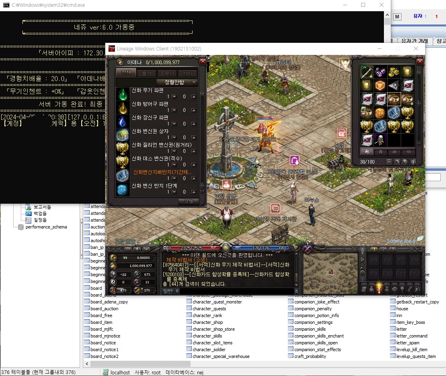Viewport: 446px width, 376px height.
Task: Switch to the 기타 shop tab
Action: (187, 74)
